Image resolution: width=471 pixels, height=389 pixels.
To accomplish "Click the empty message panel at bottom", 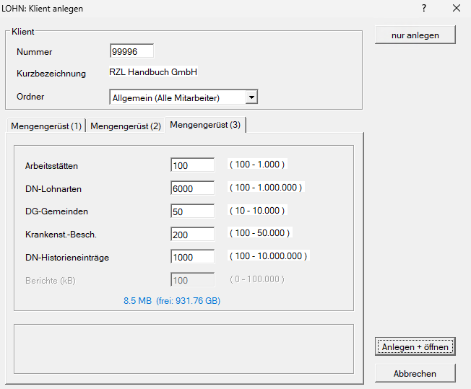I will (183, 349).
